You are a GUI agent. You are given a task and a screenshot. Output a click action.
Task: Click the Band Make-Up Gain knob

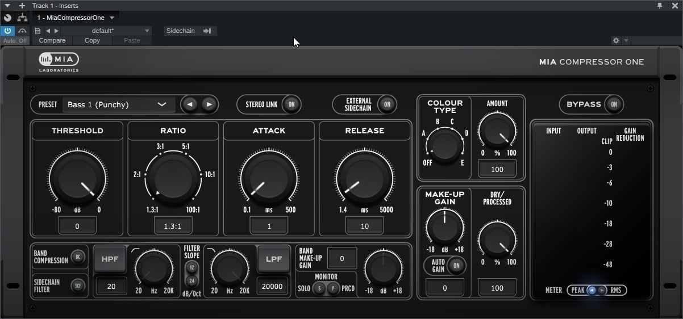pyautogui.click(x=382, y=269)
